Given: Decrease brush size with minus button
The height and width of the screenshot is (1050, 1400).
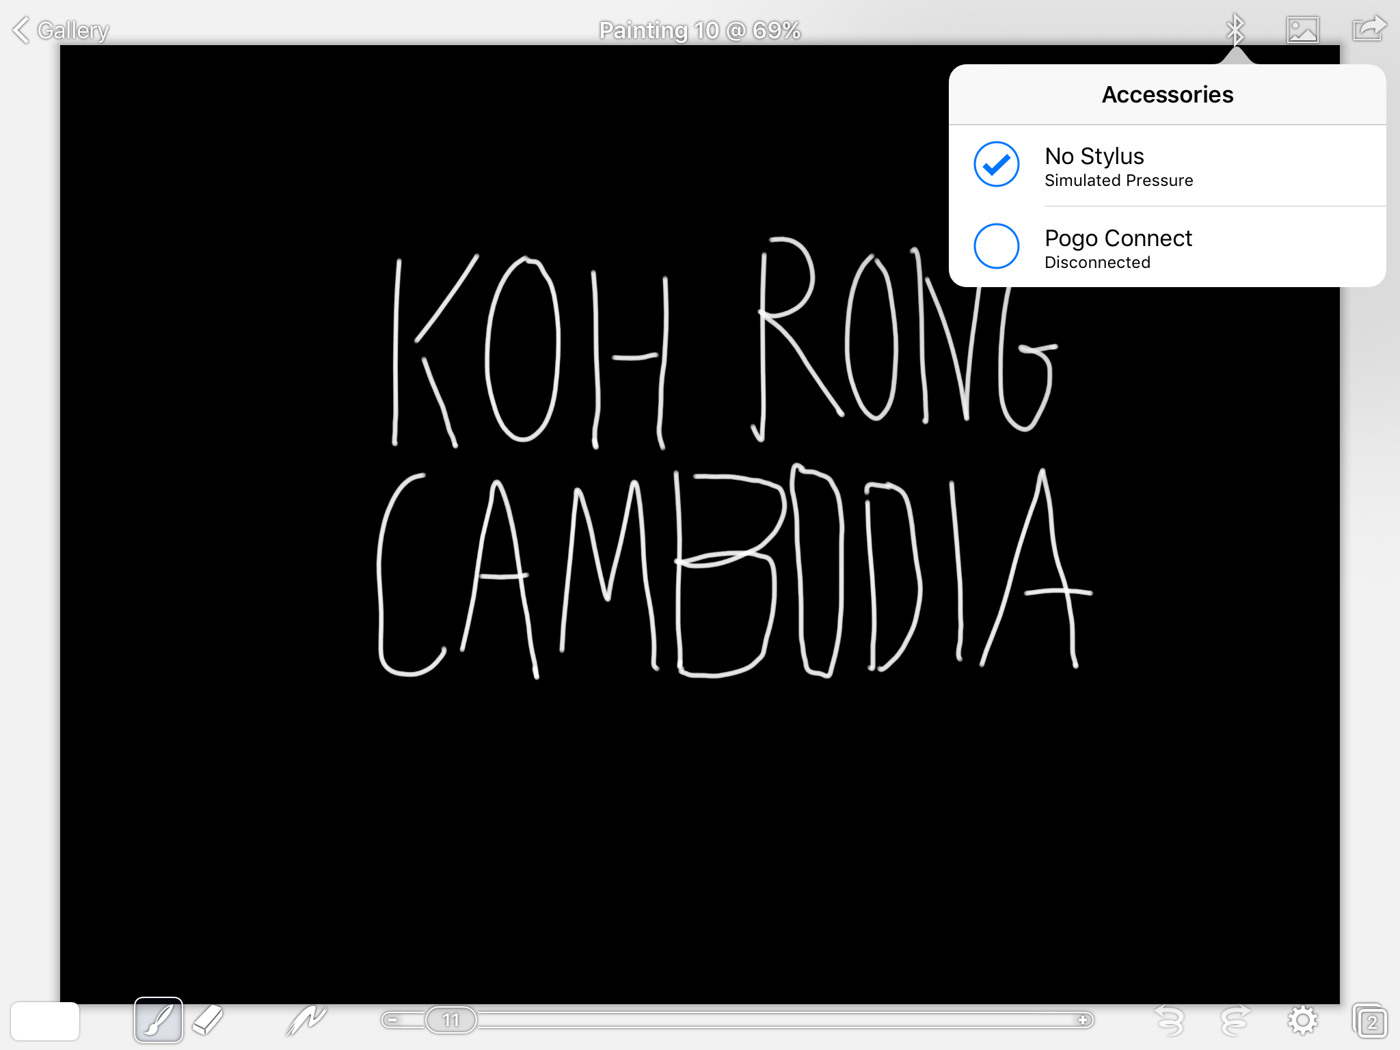Looking at the screenshot, I should click(x=393, y=1020).
